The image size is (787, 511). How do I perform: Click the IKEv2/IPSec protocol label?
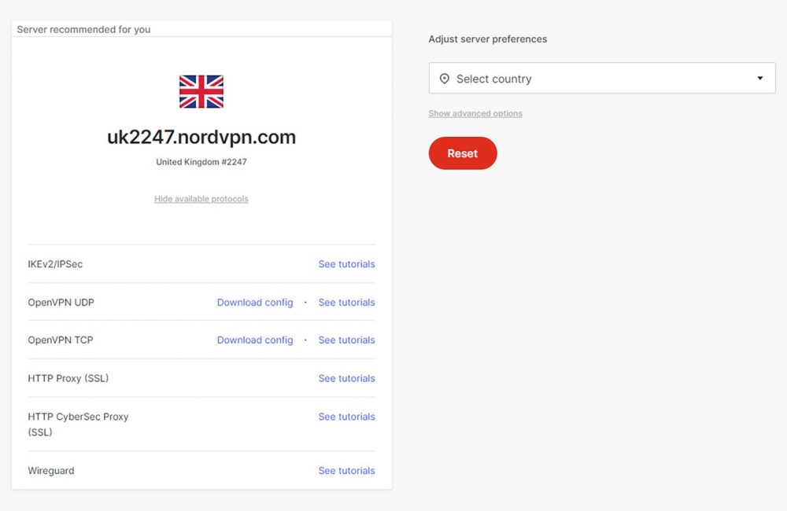coord(55,264)
